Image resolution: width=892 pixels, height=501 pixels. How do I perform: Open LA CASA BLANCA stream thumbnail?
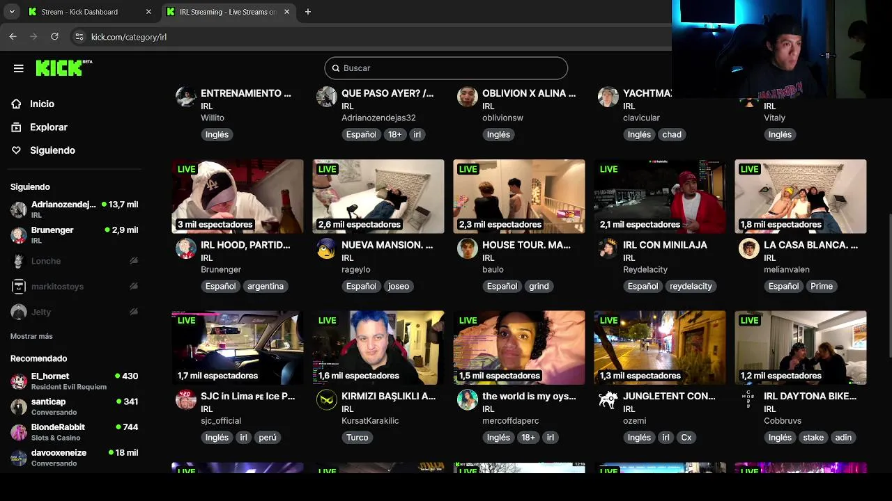click(801, 196)
